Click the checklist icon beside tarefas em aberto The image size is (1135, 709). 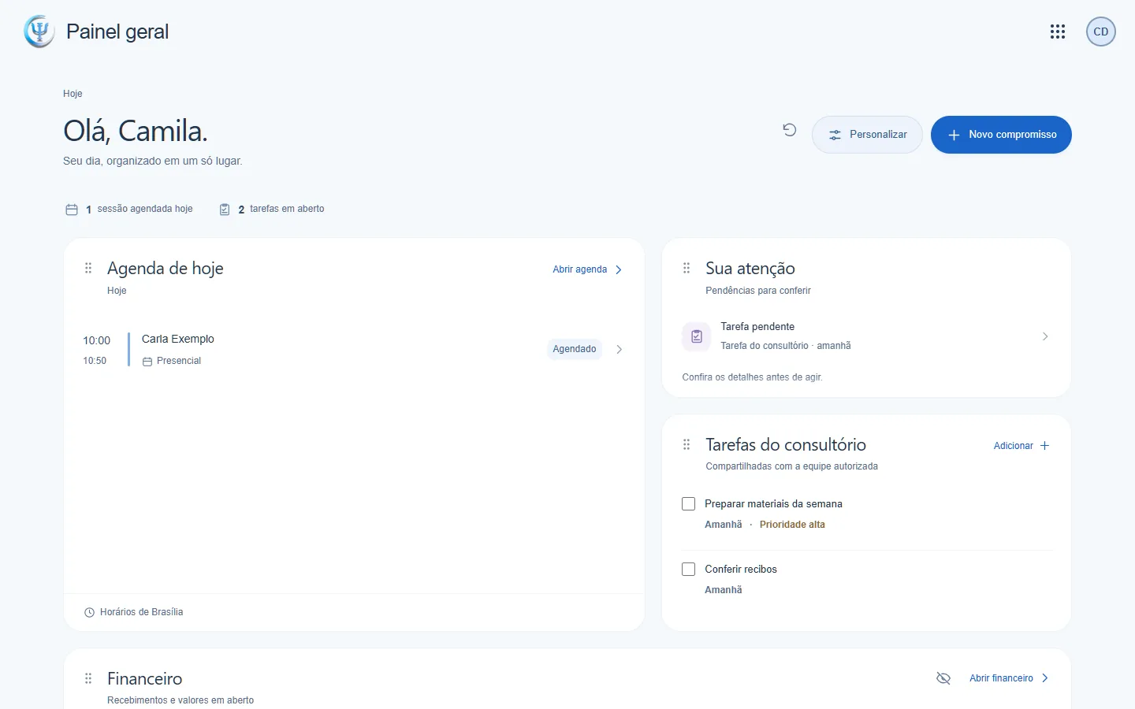click(225, 210)
